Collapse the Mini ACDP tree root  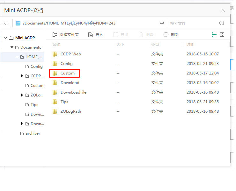click(x=5, y=38)
